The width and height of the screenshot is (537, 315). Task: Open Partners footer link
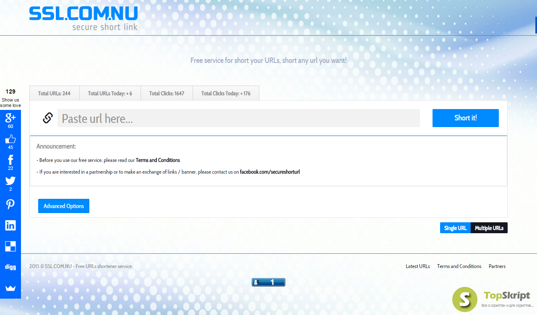(x=497, y=266)
